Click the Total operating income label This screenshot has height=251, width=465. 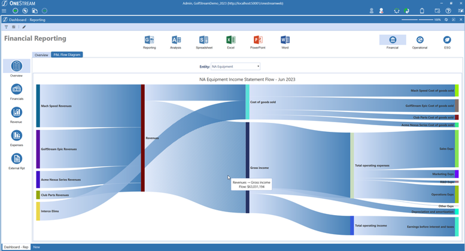click(x=371, y=225)
